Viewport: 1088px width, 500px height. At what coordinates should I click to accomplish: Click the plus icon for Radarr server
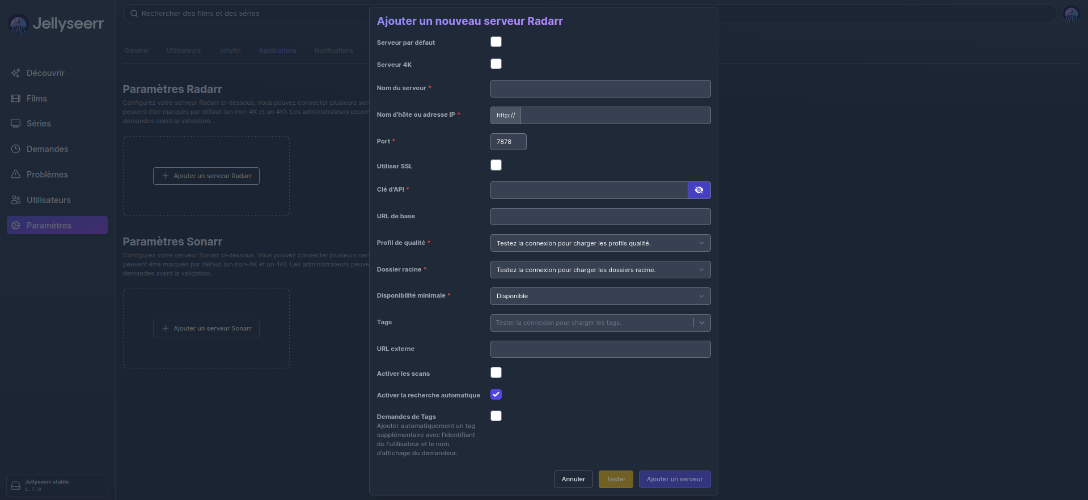tap(166, 176)
